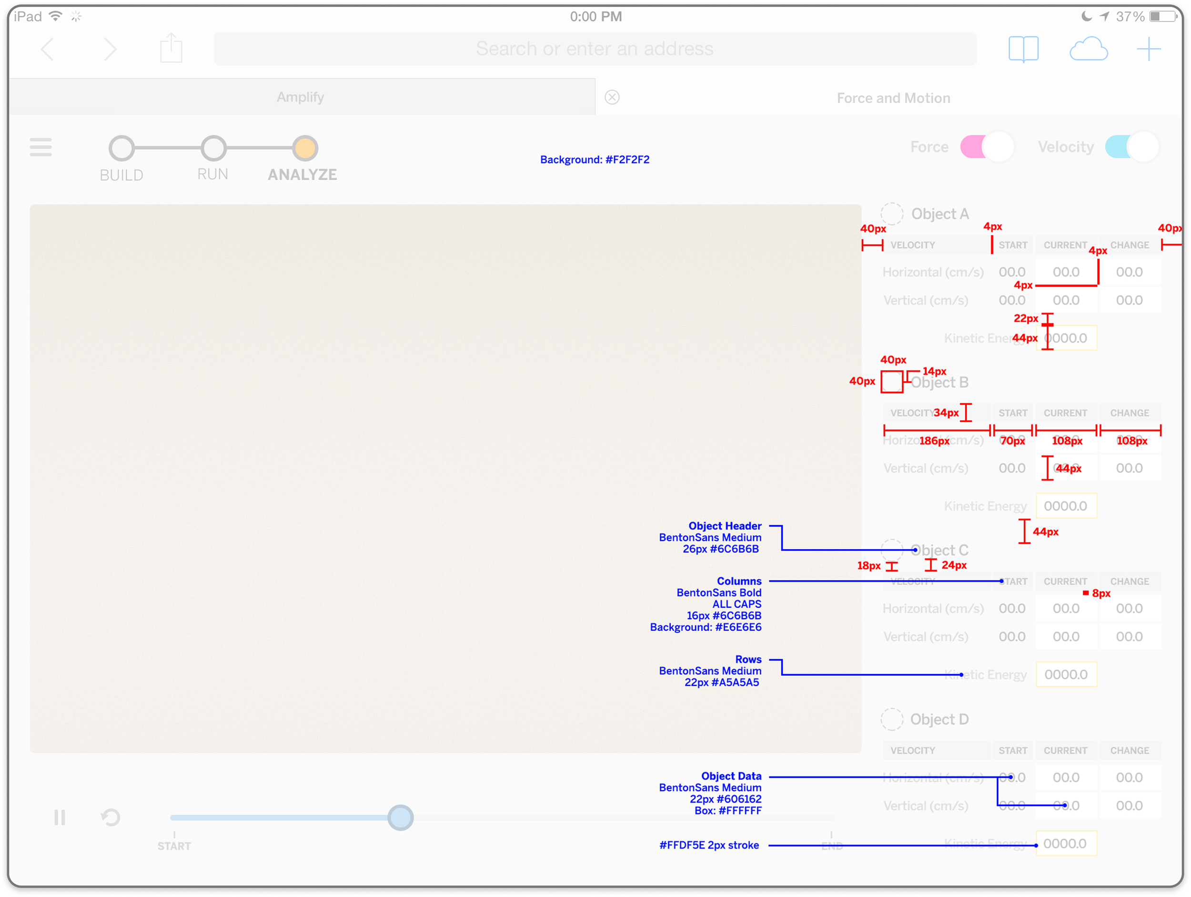Click Object D's CURRENT column header
1191x897 pixels.
1066,751
